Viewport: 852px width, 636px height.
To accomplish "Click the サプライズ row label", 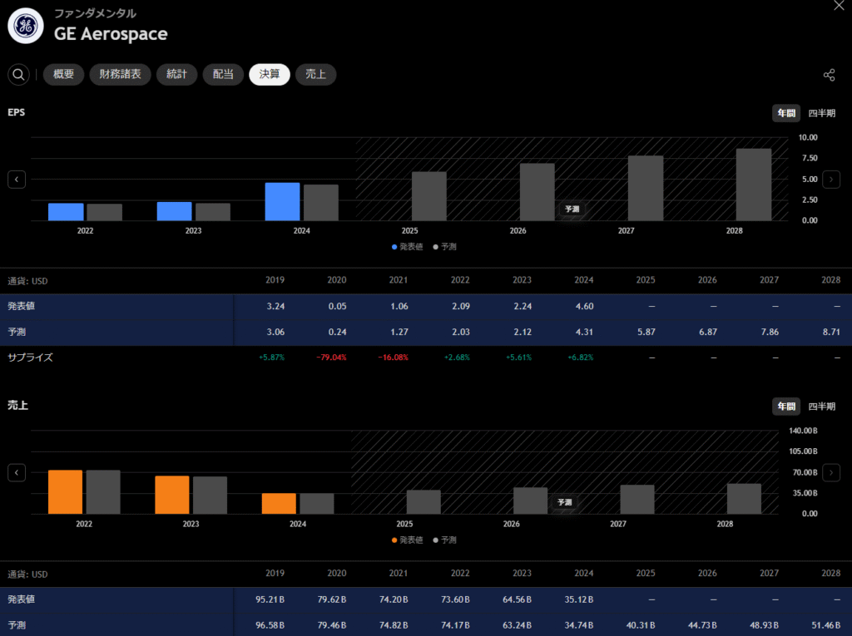I will click(31, 357).
